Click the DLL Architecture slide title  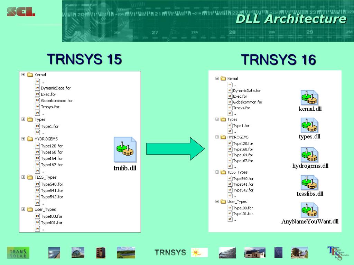tap(291, 19)
